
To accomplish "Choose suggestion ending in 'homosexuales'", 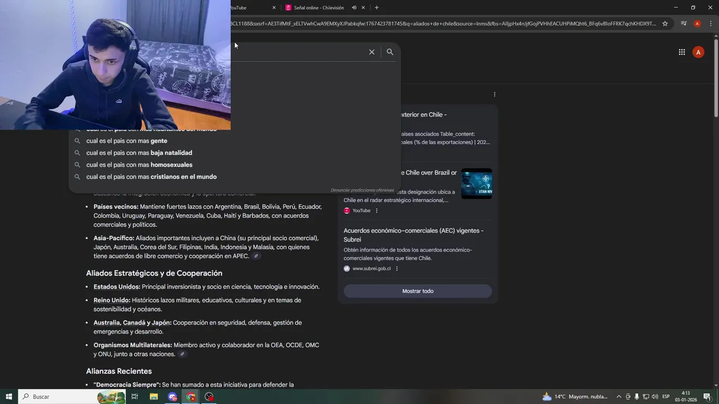I will pyautogui.click(x=234, y=165).
